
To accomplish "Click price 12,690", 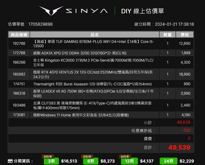I will (184, 43).
